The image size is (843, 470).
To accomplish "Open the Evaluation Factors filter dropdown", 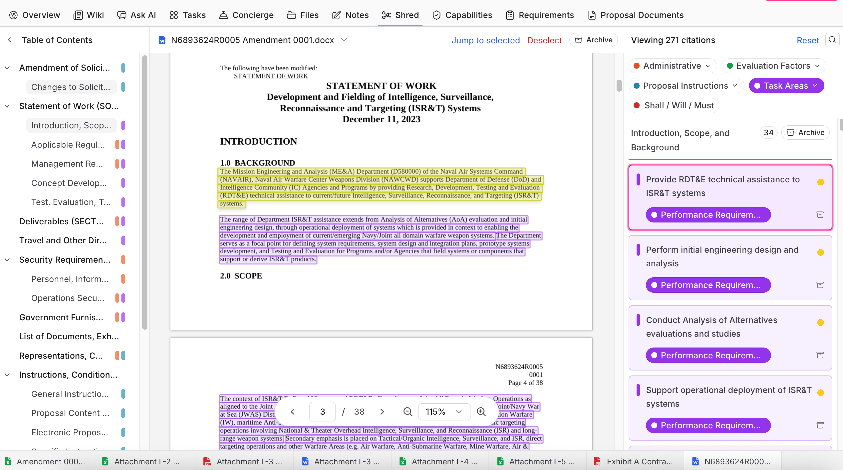I will [x=774, y=66].
